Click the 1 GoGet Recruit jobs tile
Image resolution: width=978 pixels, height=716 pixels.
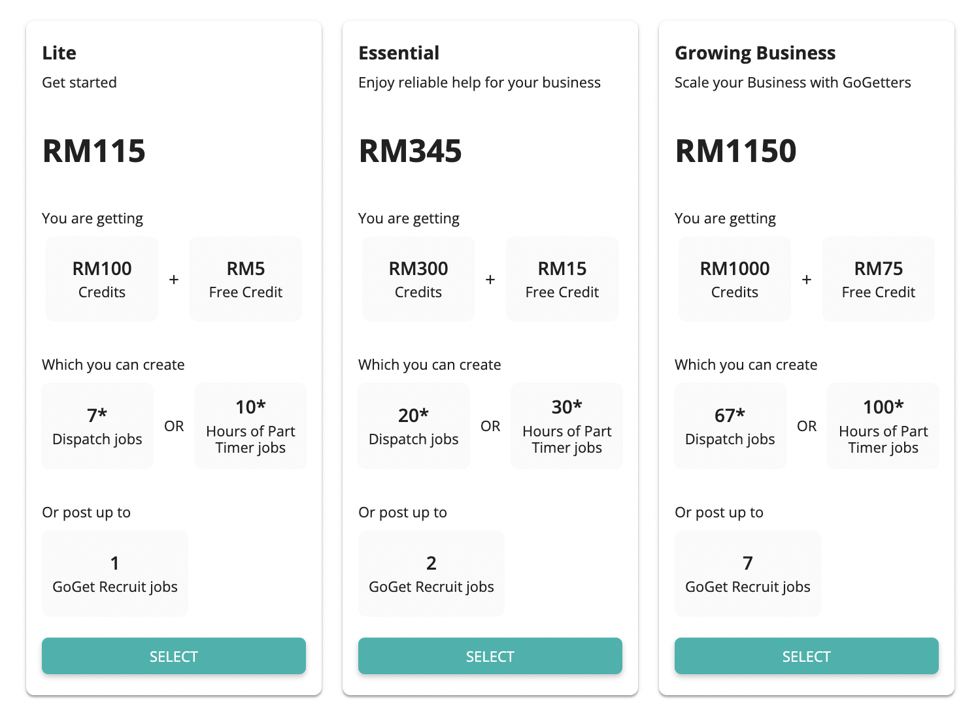tap(115, 574)
